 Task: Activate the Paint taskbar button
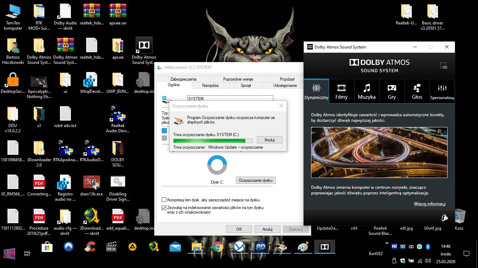(303, 247)
